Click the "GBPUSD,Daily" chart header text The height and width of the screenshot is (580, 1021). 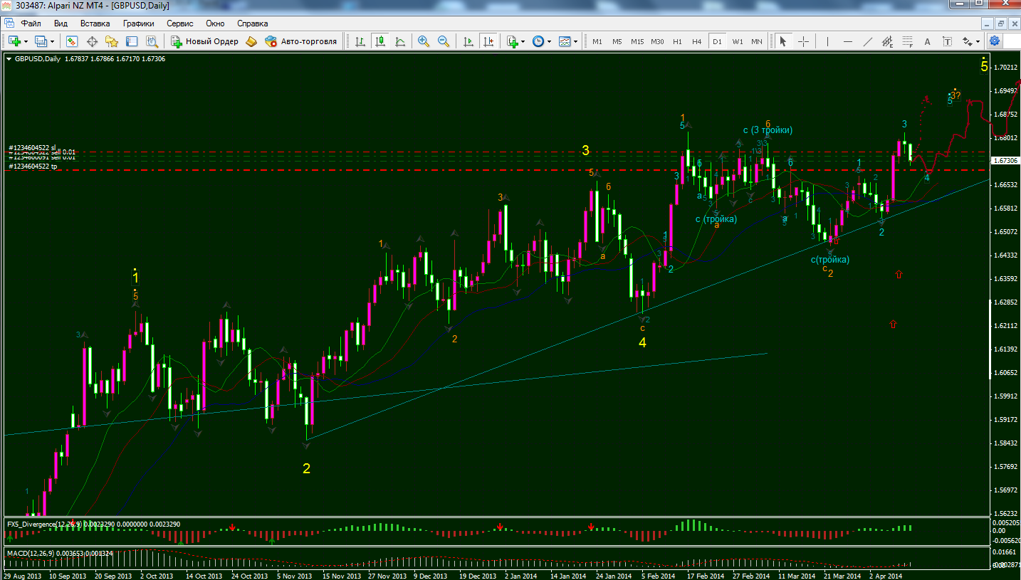37,58
